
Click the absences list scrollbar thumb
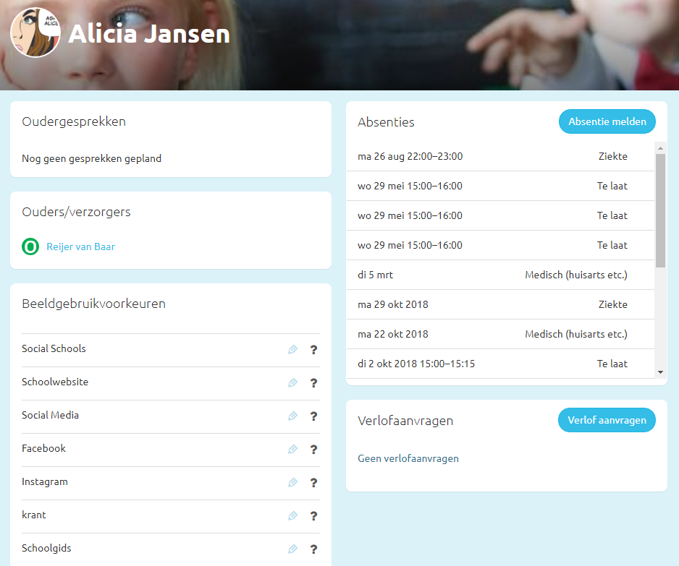tap(660, 210)
